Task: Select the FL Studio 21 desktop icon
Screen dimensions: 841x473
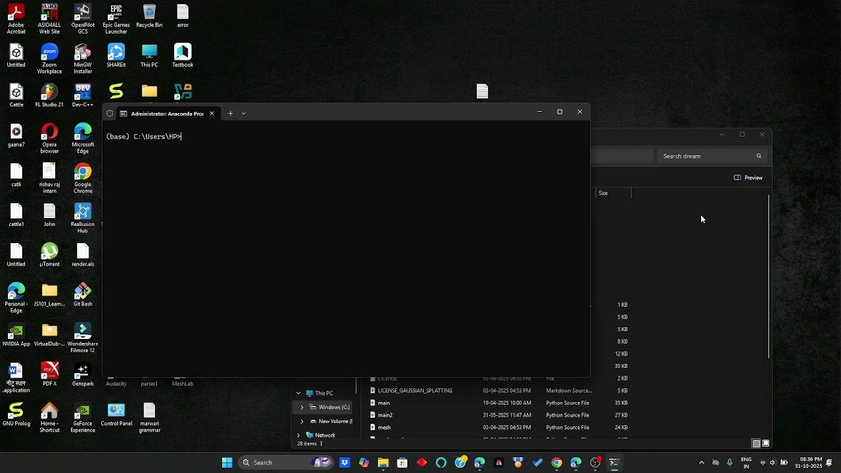Action: click(49, 96)
